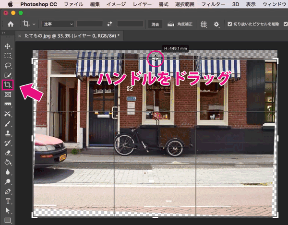This screenshot has width=288, height=225.
Task: Click the 角度補正 straighten button
Action: 180,24
